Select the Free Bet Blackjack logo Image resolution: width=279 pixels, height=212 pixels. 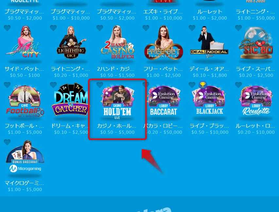click(x=164, y=43)
